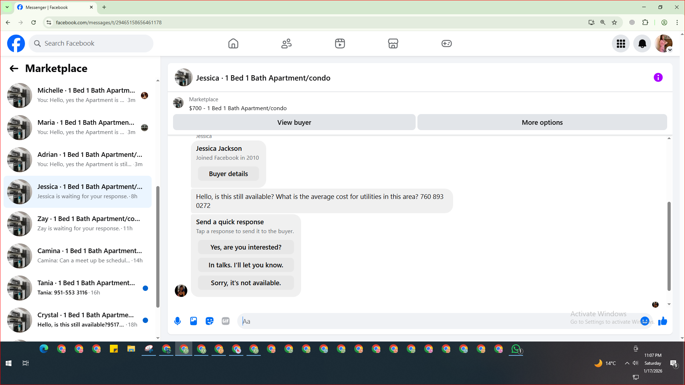Open Facebook notifications bell

(642, 43)
